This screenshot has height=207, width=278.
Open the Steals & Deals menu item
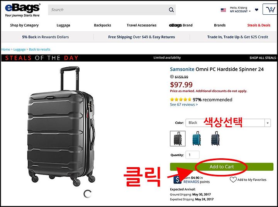259,25
